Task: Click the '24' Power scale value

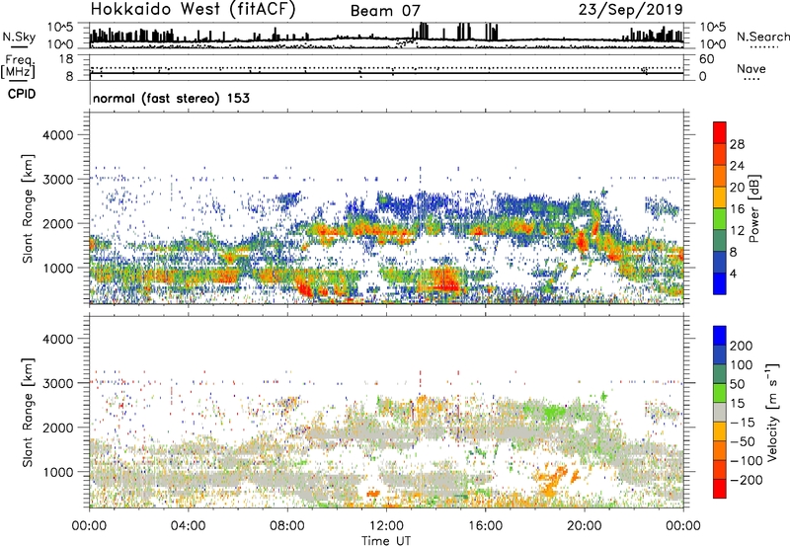Action: coord(737,166)
